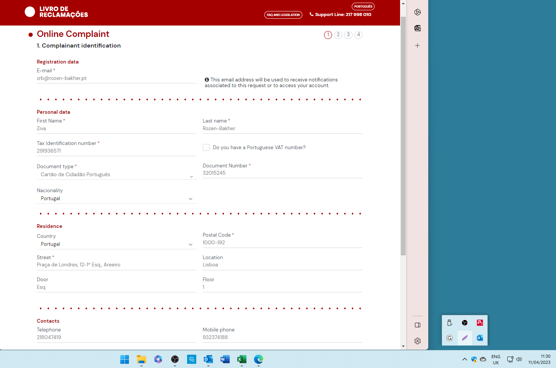Switch to Microsoft Edge on the taskbar
Viewport: 556px width, 368px height.
tap(259, 359)
